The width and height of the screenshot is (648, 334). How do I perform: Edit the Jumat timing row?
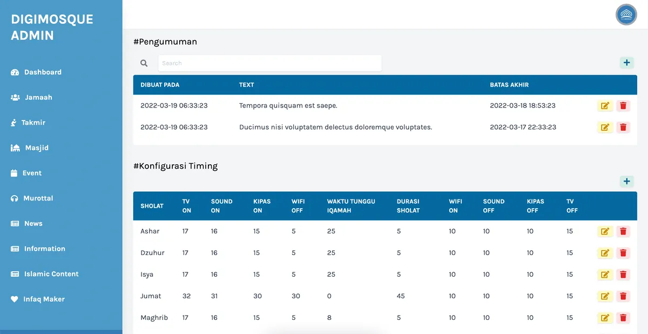pos(605,296)
